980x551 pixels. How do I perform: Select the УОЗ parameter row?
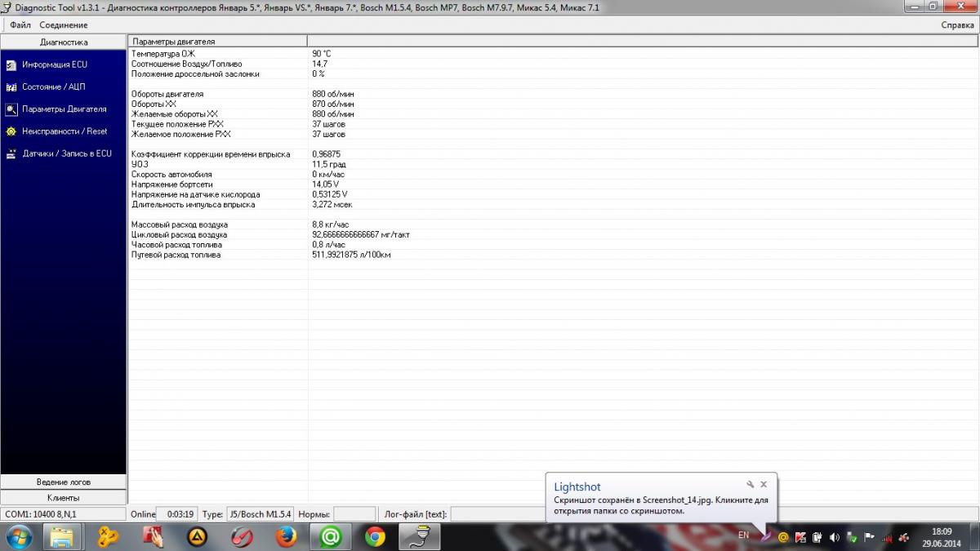(x=554, y=164)
